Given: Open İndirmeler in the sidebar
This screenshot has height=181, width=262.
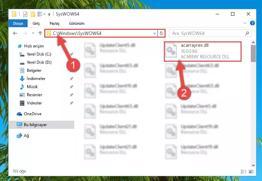Looking at the screenshot, I should (x=36, y=79).
